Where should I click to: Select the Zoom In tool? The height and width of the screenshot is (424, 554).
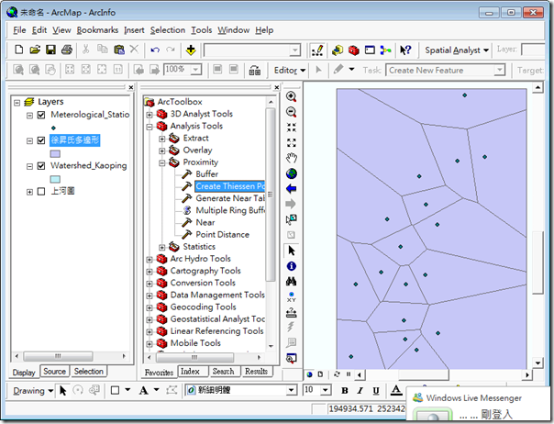click(291, 96)
